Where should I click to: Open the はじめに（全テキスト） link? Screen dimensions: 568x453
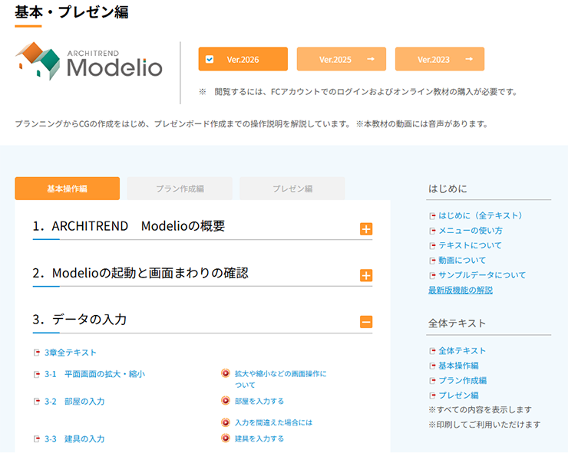[480, 215]
